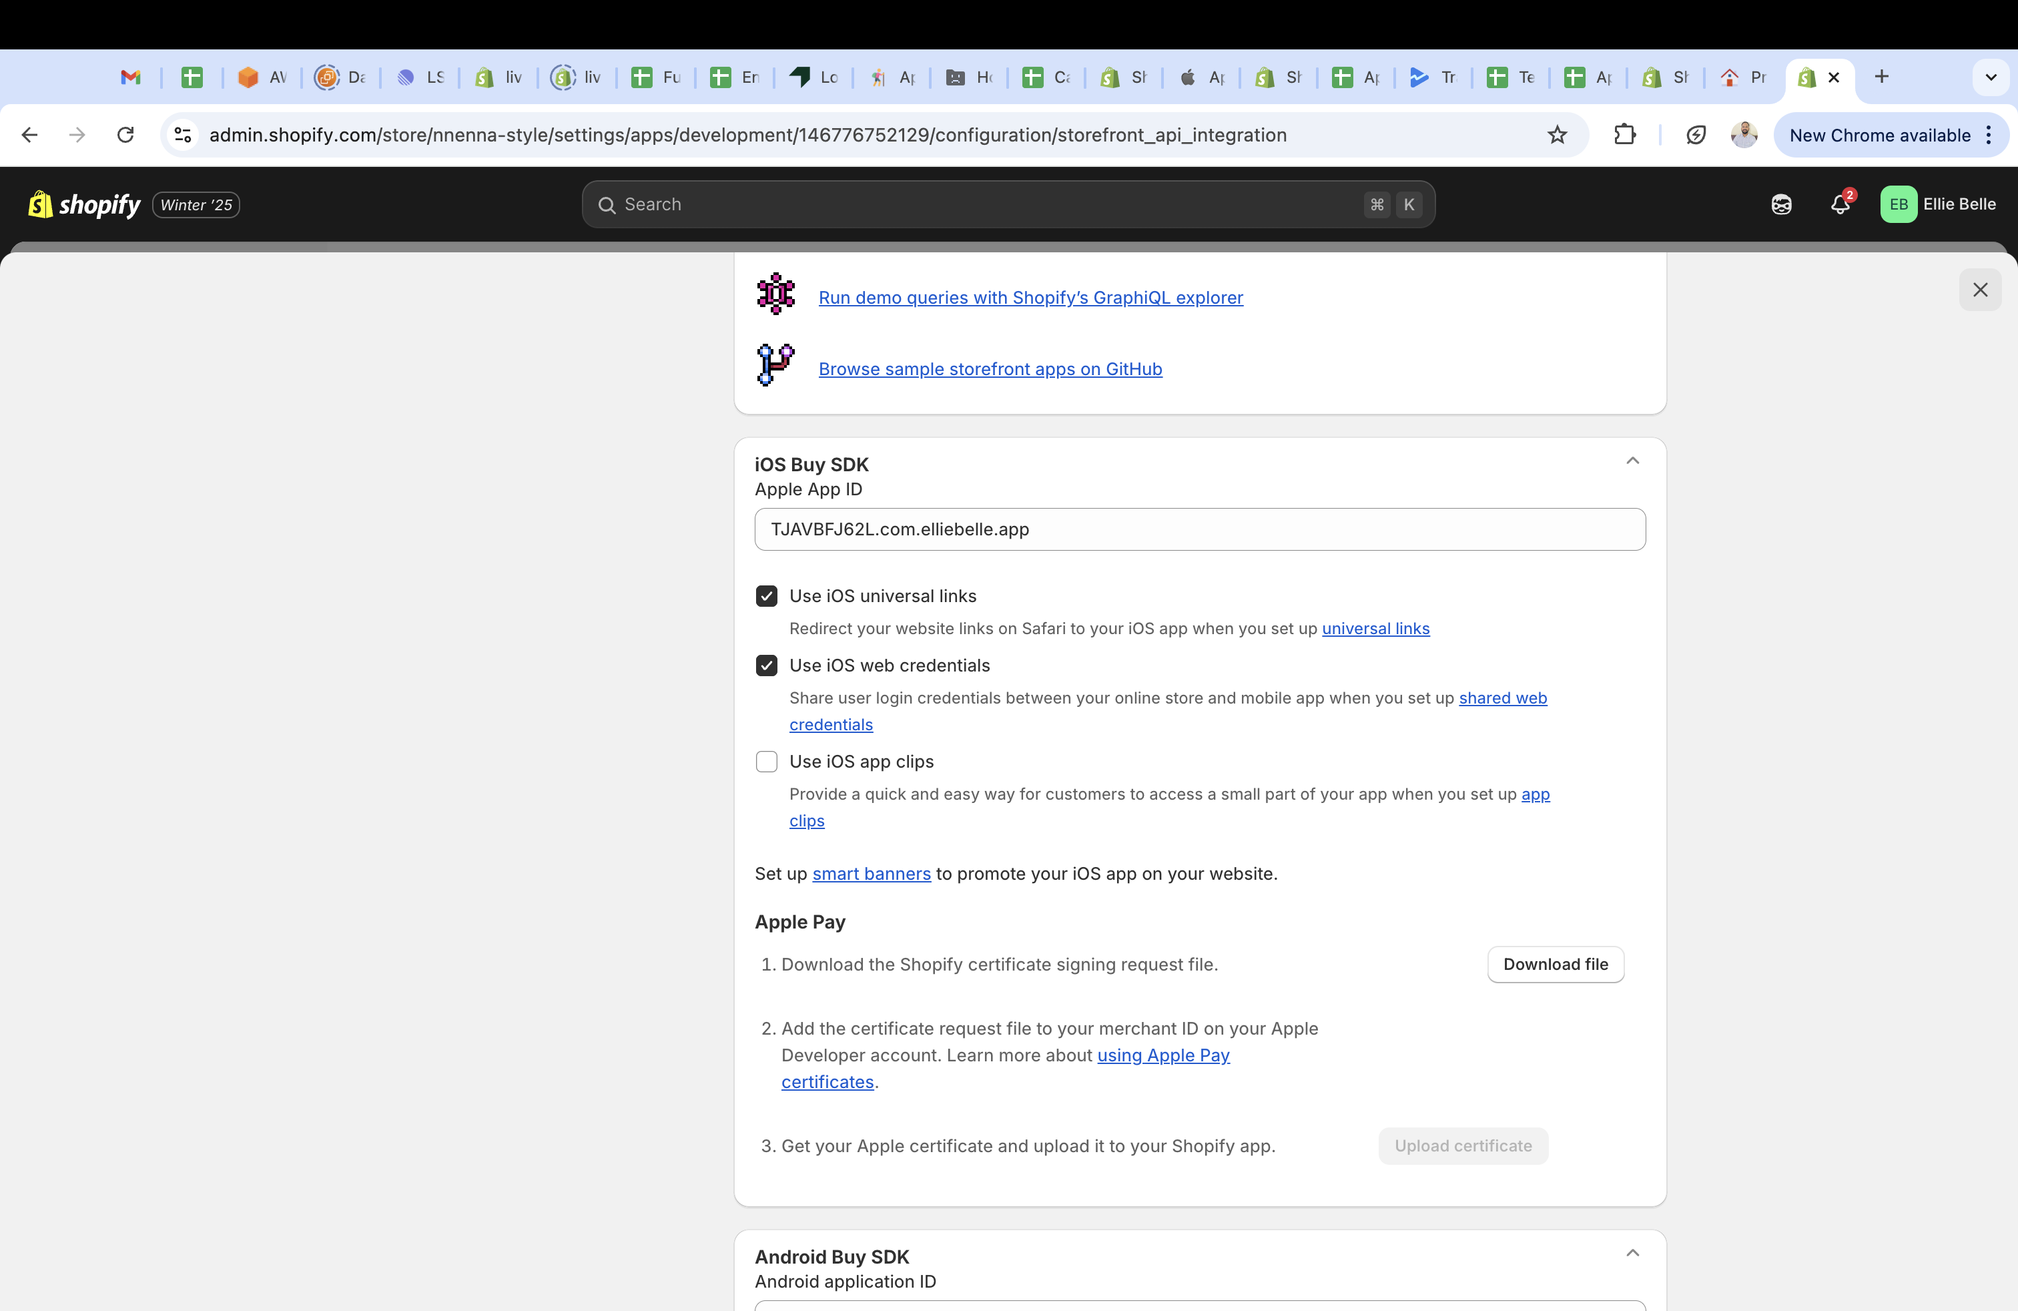Collapse the Android Buy SDK section
2018x1311 pixels.
[1632, 1254]
